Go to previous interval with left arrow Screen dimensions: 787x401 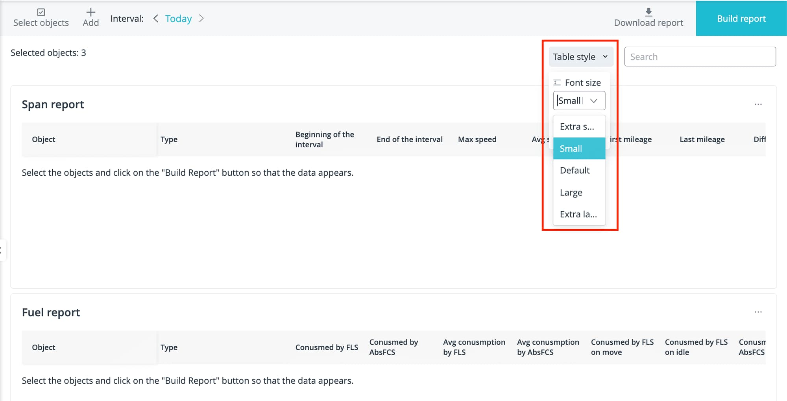pos(156,19)
